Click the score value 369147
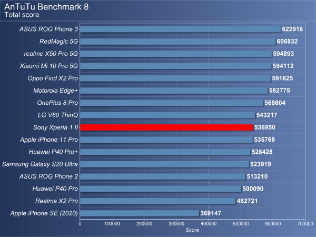 (211, 213)
